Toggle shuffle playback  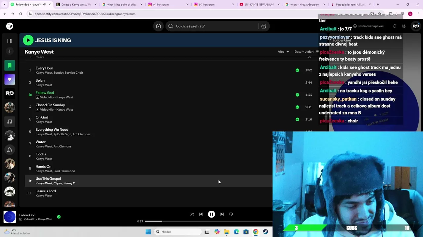coord(192,214)
